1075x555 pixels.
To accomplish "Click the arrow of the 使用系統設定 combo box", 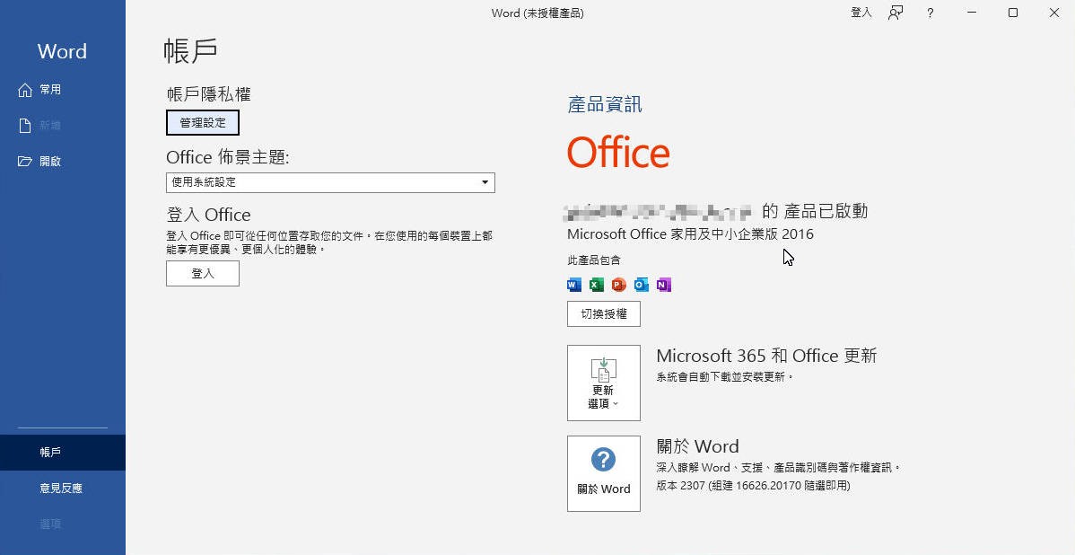I will (x=485, y=182).
